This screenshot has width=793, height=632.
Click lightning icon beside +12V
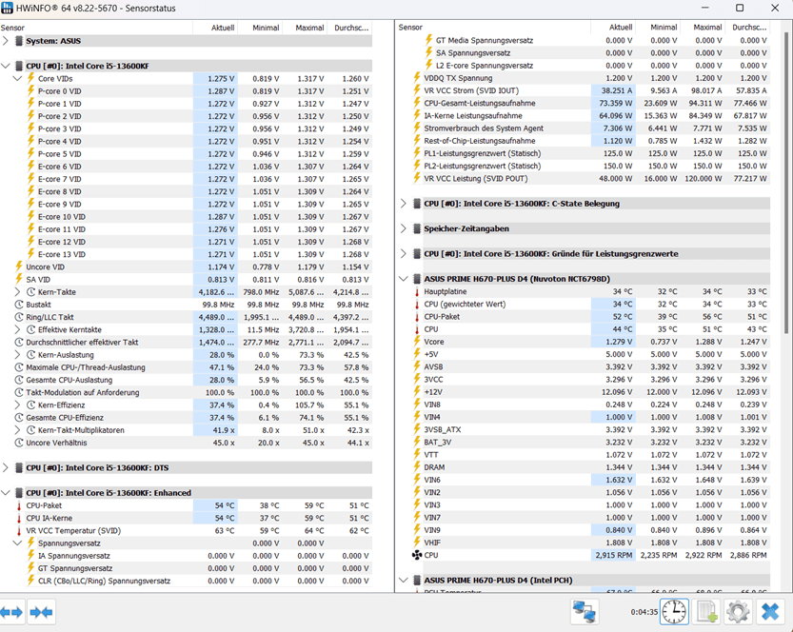point(417,392)
